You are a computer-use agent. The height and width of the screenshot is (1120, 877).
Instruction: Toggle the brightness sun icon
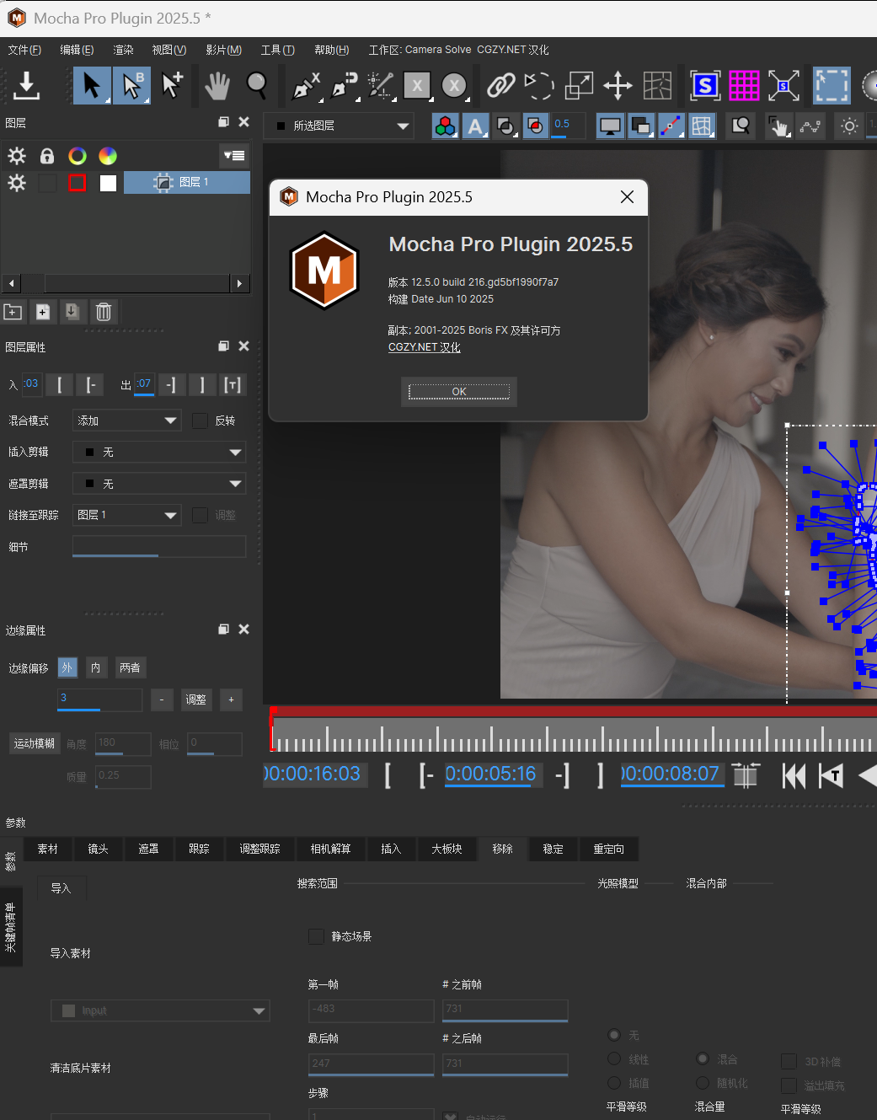point(849,126)
